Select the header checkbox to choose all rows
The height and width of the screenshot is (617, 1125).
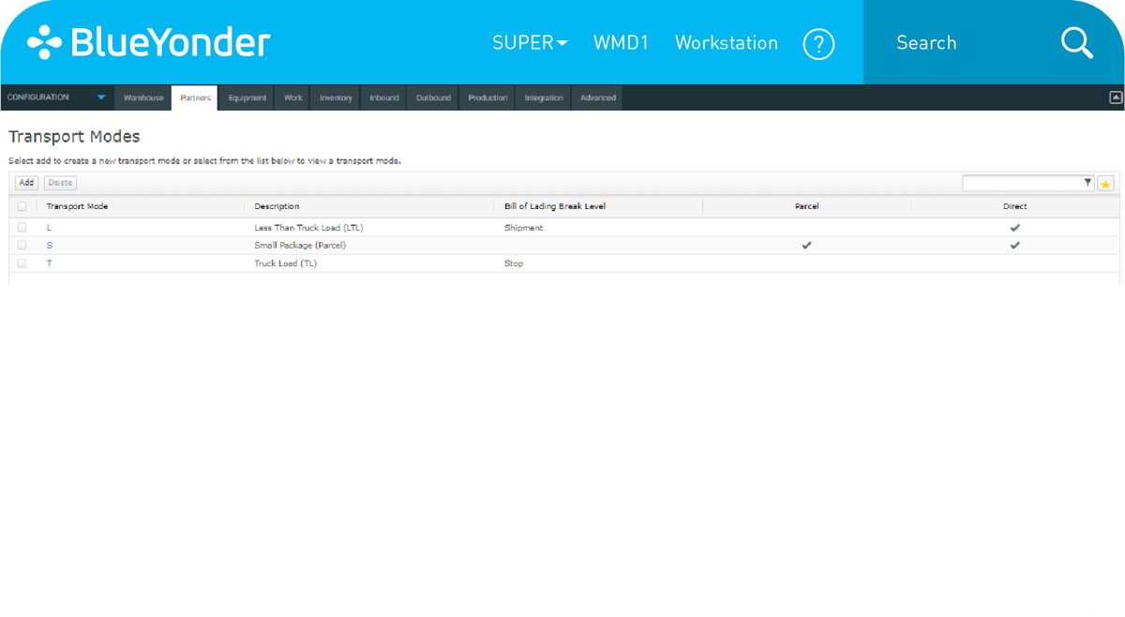click(x=22, y=205)
